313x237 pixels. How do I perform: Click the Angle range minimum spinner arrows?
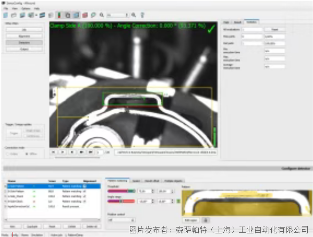pyautogui.click(x=153, y=201)
